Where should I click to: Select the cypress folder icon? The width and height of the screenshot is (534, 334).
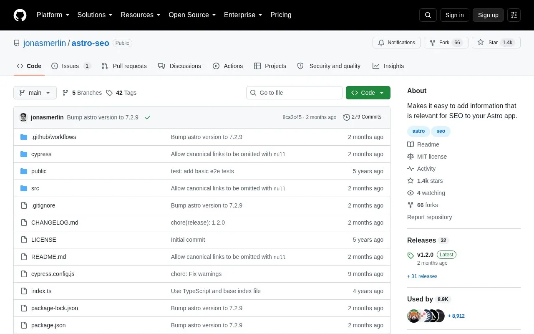point(24,154)
